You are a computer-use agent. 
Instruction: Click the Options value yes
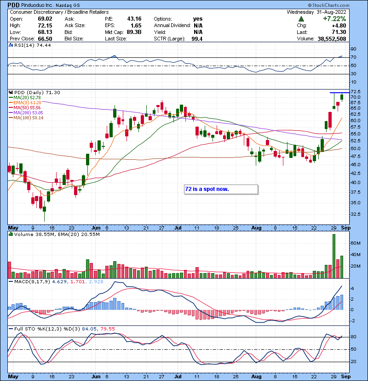(x=198, y=19)
